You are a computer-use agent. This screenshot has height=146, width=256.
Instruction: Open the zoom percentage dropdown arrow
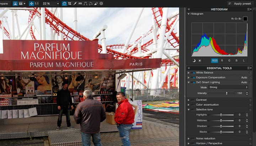pyautogui.click(x=58, y=4)
